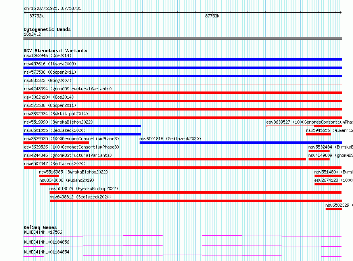Viewport: 353px width, 261px height.
Task: Select the KLHDC4|NM_001184854 gene label
Action: (46, 252)
